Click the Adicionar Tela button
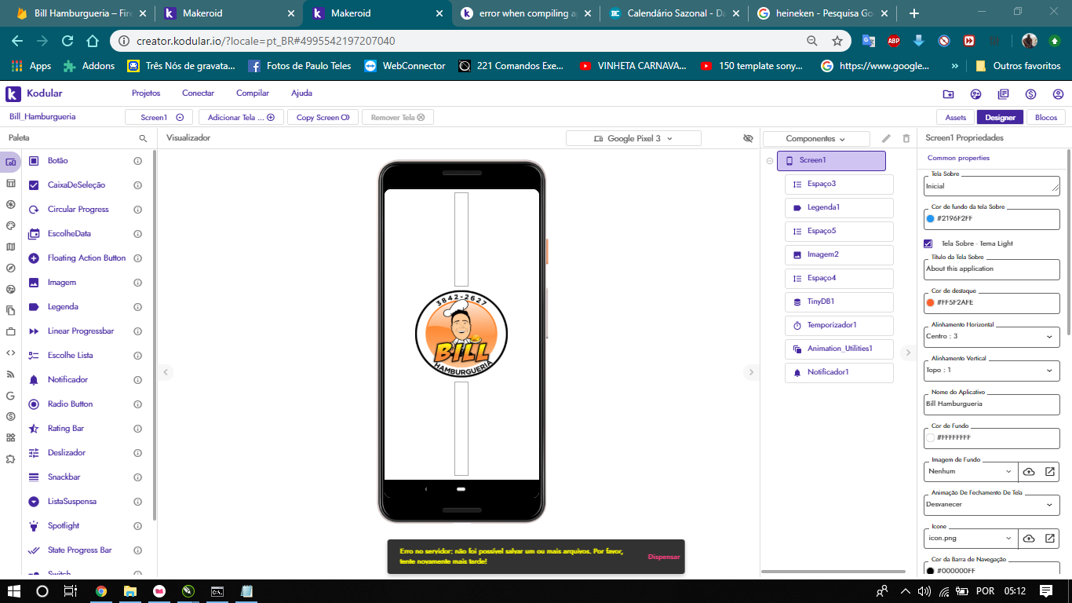This screenshot has width=1072, height=603. (241, 118)
